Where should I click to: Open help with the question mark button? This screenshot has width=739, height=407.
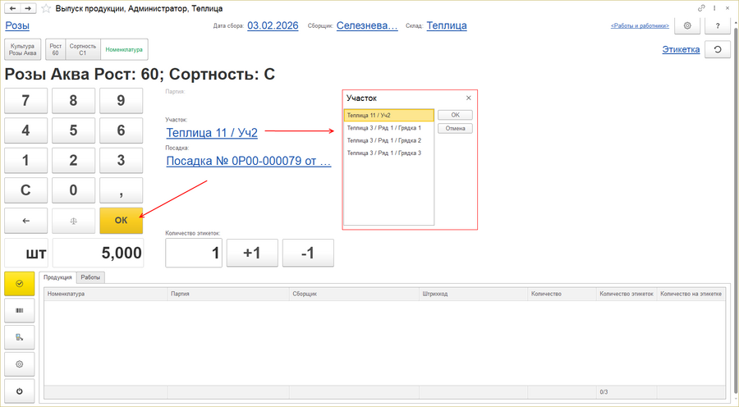(718, 26)
